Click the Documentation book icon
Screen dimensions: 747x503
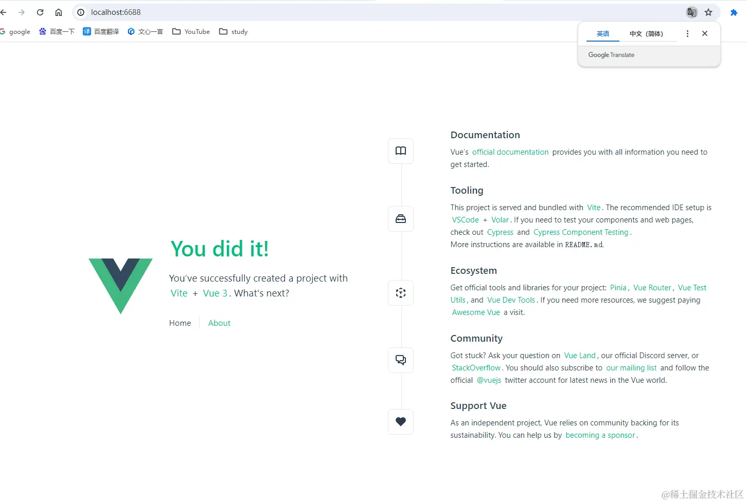point(401,151)
